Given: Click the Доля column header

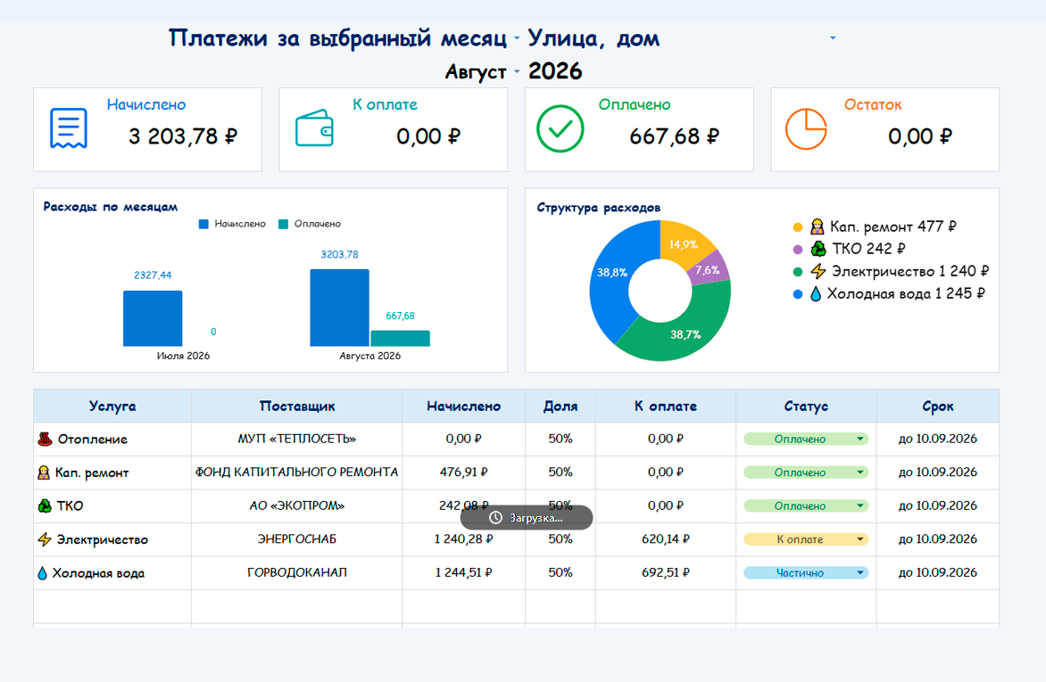Looking at the screenshot, I should pos(560,406).
